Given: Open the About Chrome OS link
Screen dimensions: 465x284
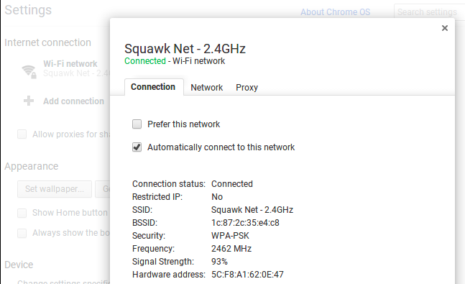Looking at the screenshot, I should [336, 12].
